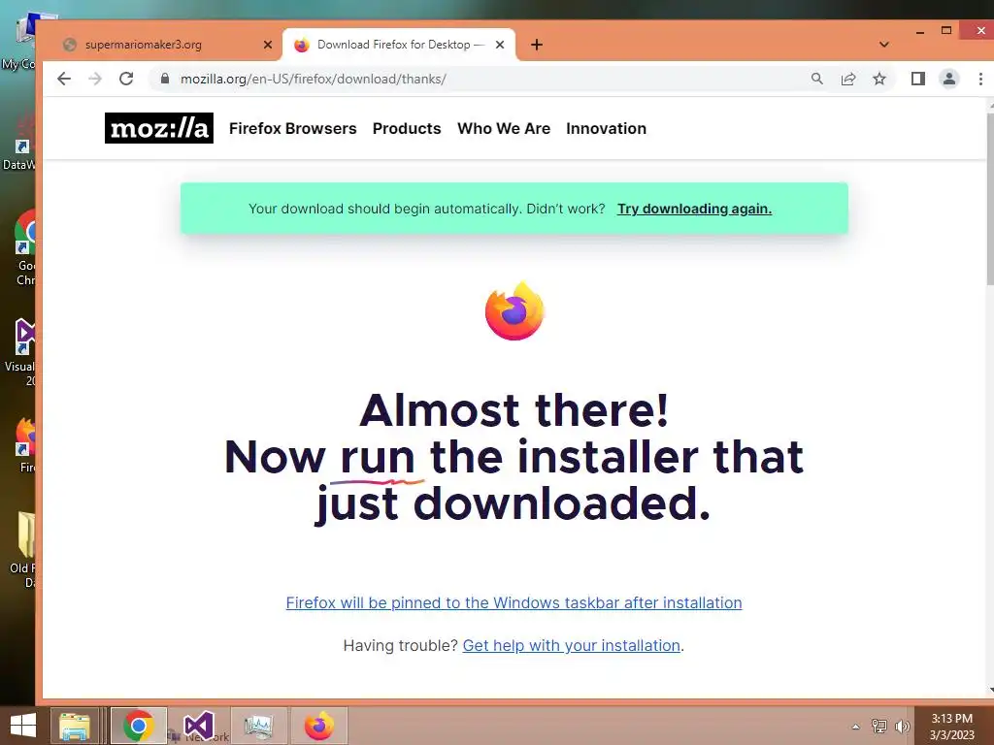Open the Chrome profile avatar
The image size is (994, 745).
(949, 79)
